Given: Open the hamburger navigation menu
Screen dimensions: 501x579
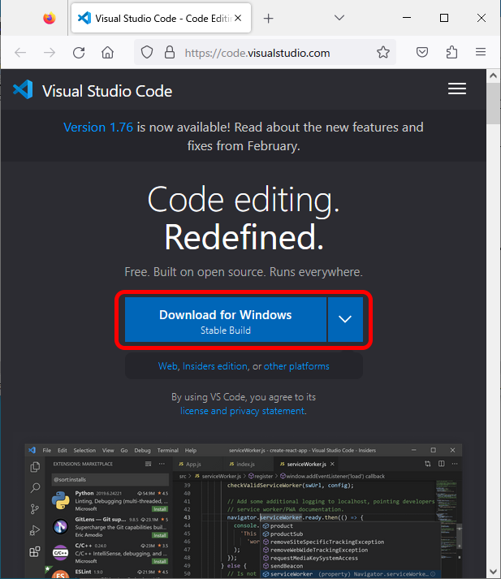Looking at the screenshot, I should (x=457, y=89).
